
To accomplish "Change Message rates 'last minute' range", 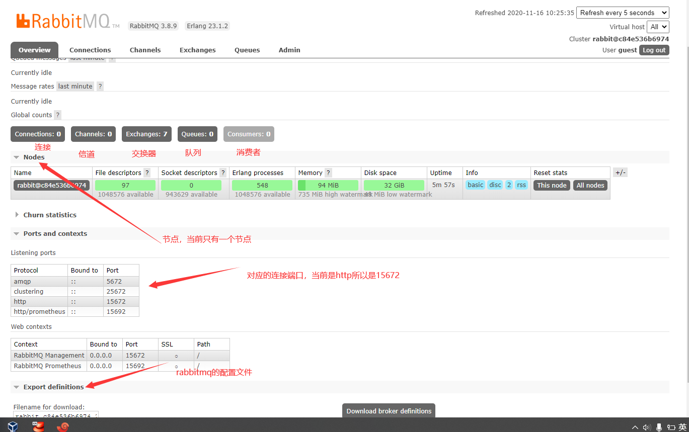I will click(75, 86).
